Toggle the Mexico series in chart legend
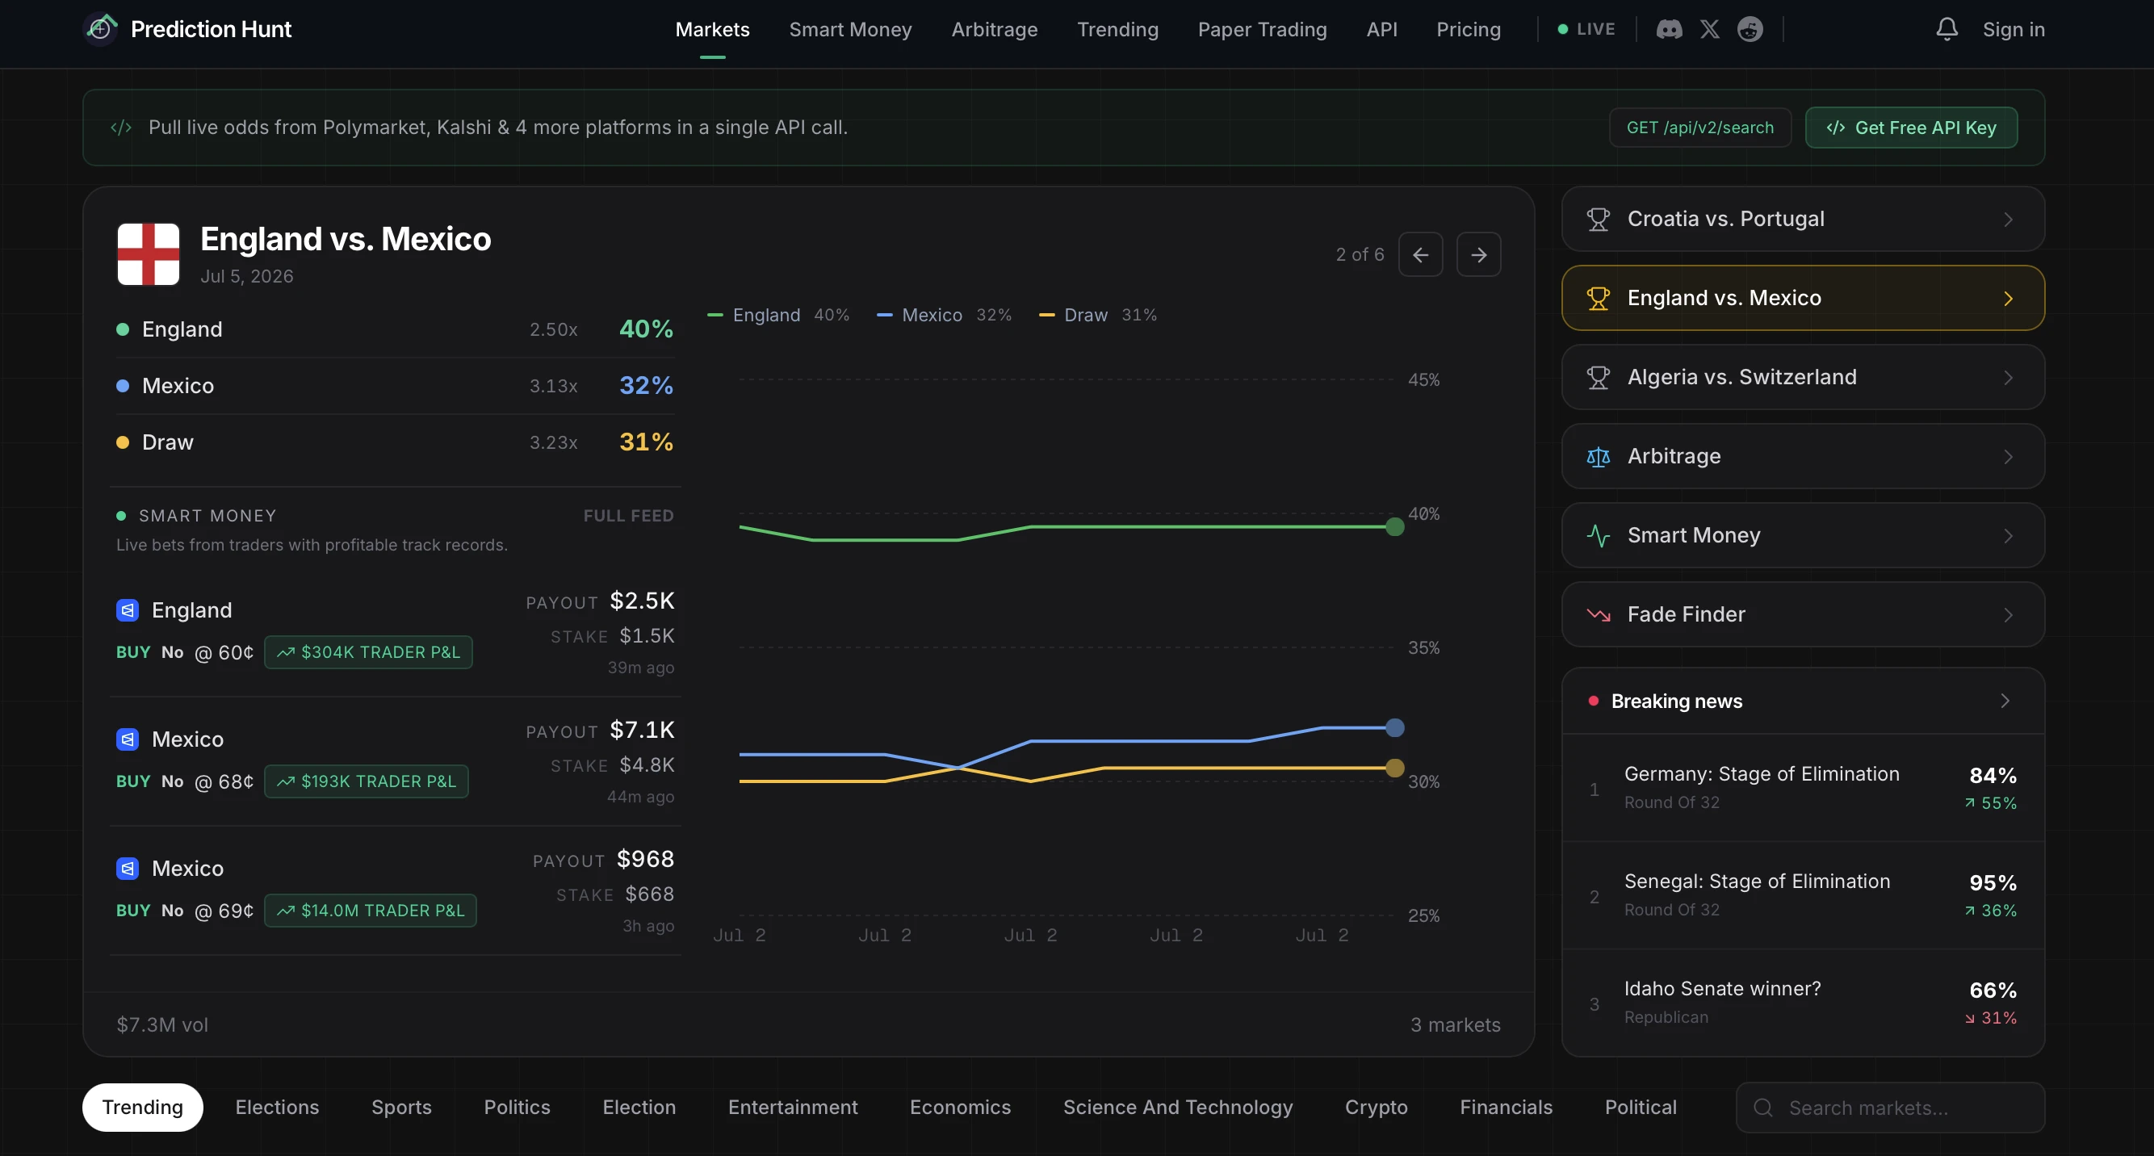This screenshot has height=1156, width=2154. (x=944, y=315)
